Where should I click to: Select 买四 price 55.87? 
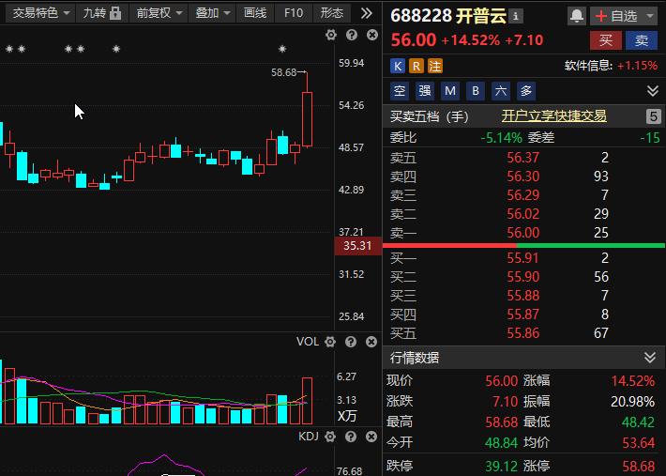(x=522, y=315)
